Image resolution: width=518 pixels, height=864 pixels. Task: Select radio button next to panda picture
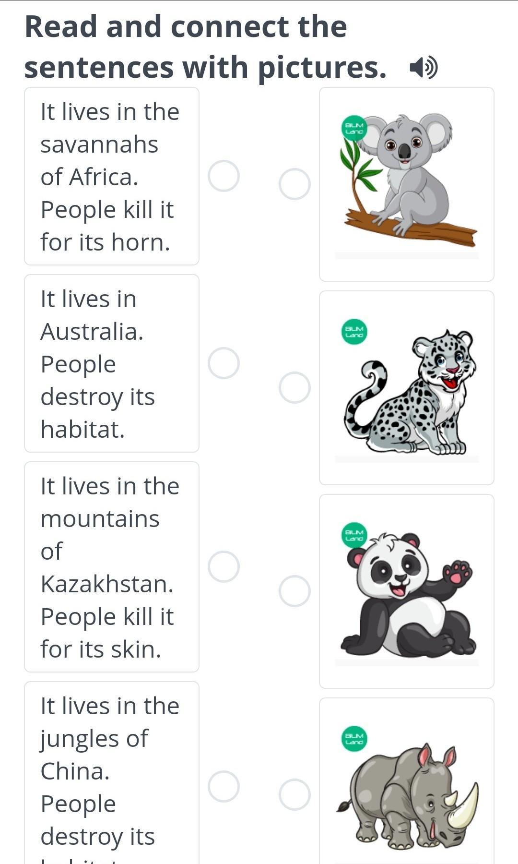coord(294,591)
